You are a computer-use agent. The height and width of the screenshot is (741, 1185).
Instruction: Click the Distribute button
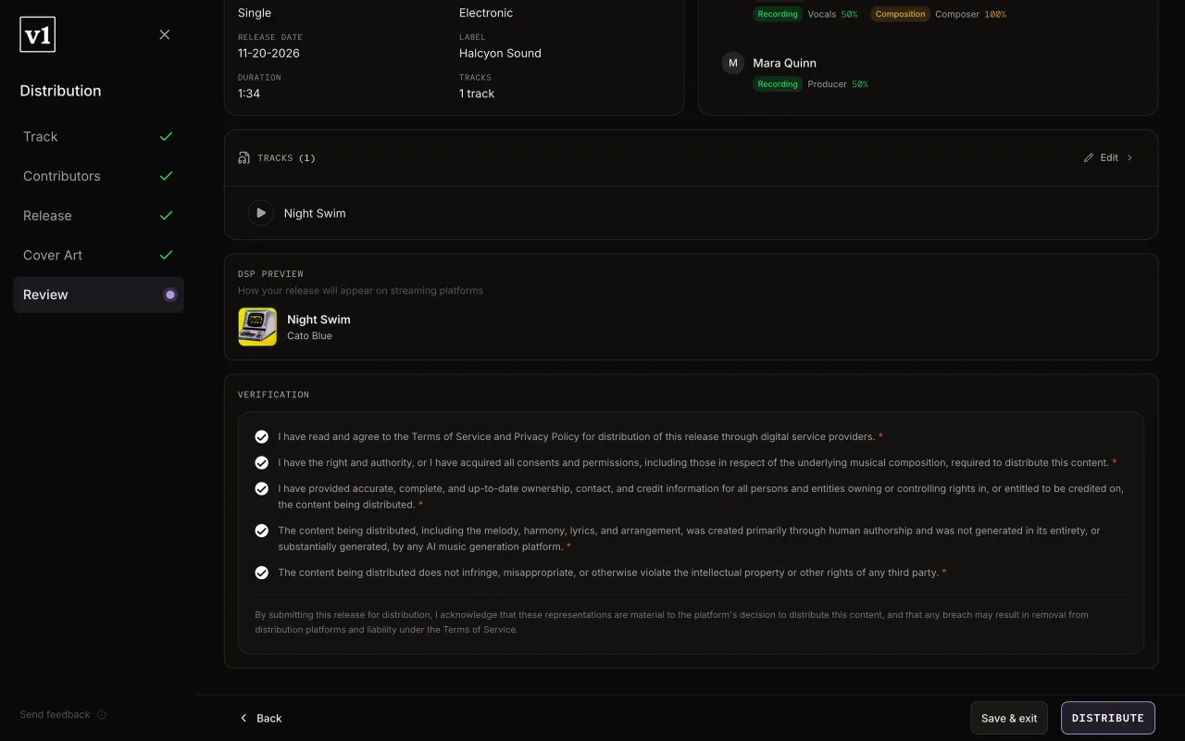tap(1108, 718)
